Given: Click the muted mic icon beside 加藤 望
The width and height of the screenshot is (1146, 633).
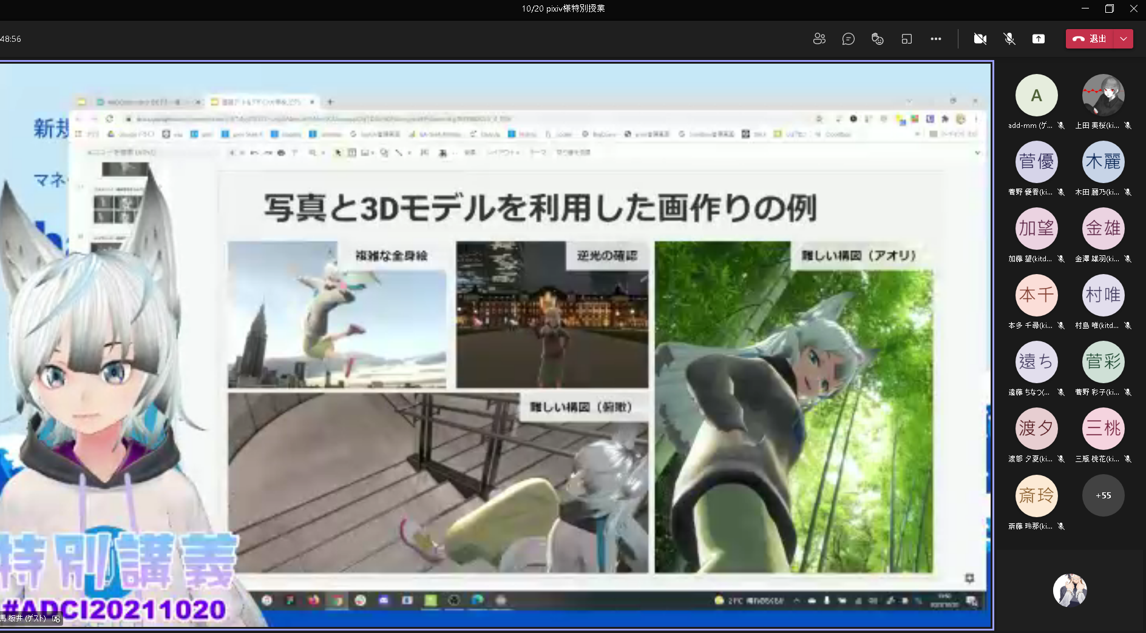Looking at the screenshot, I should (1061, 259).
